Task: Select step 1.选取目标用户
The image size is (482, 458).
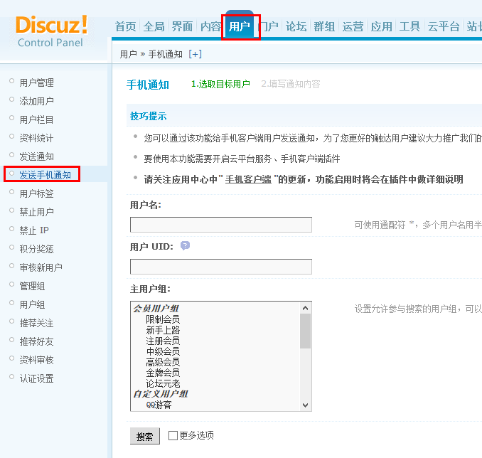Action: point(220,84)
